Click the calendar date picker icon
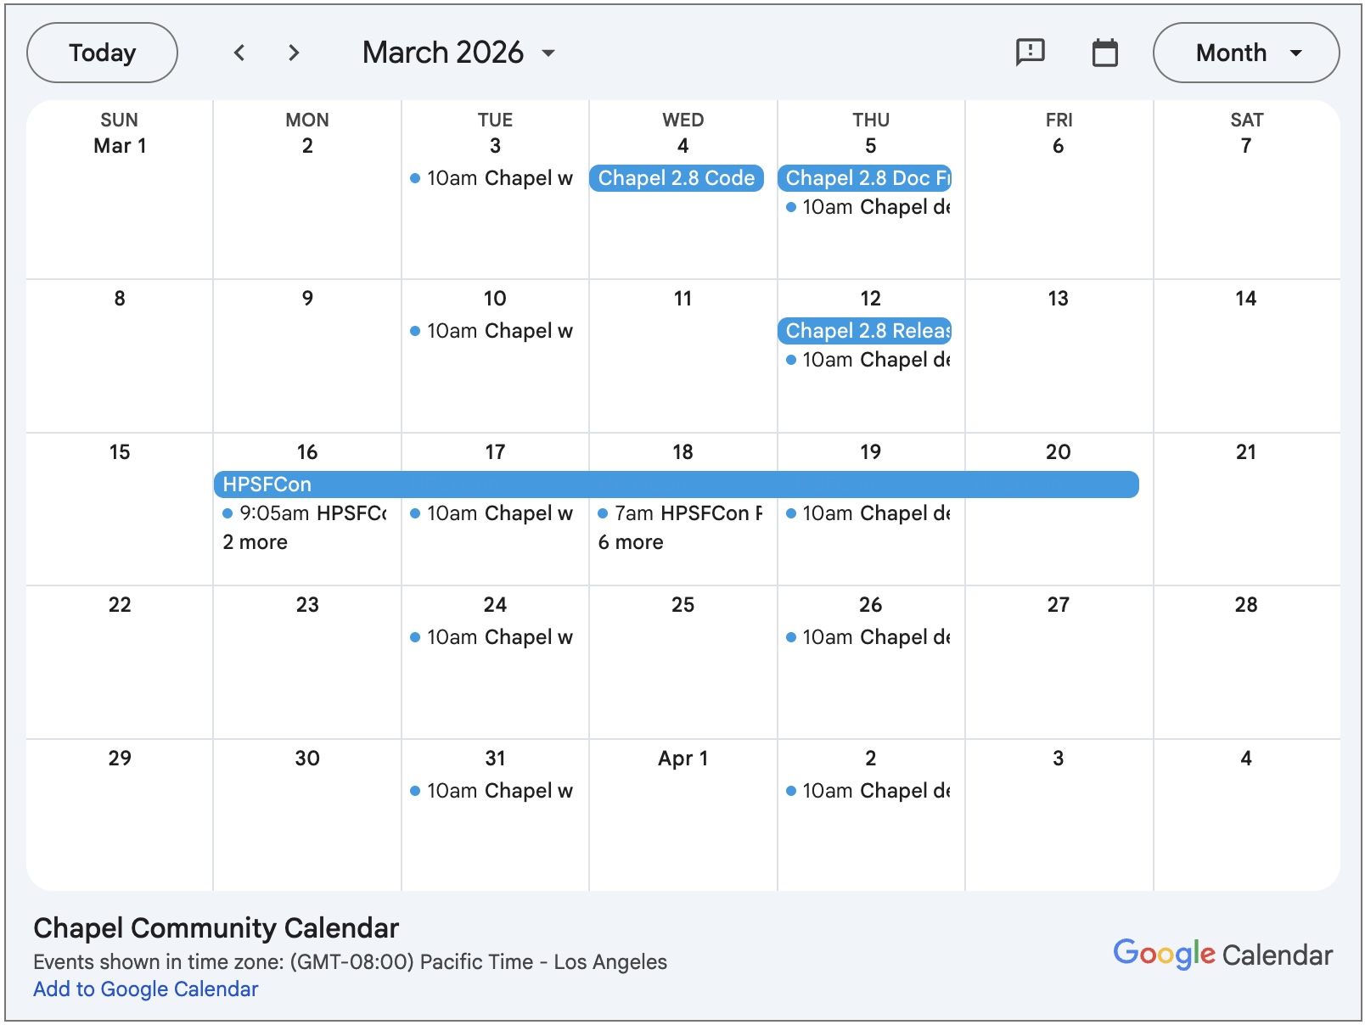The width and height of the screenshot is (1365, 1025). [x=1104, y=53]
